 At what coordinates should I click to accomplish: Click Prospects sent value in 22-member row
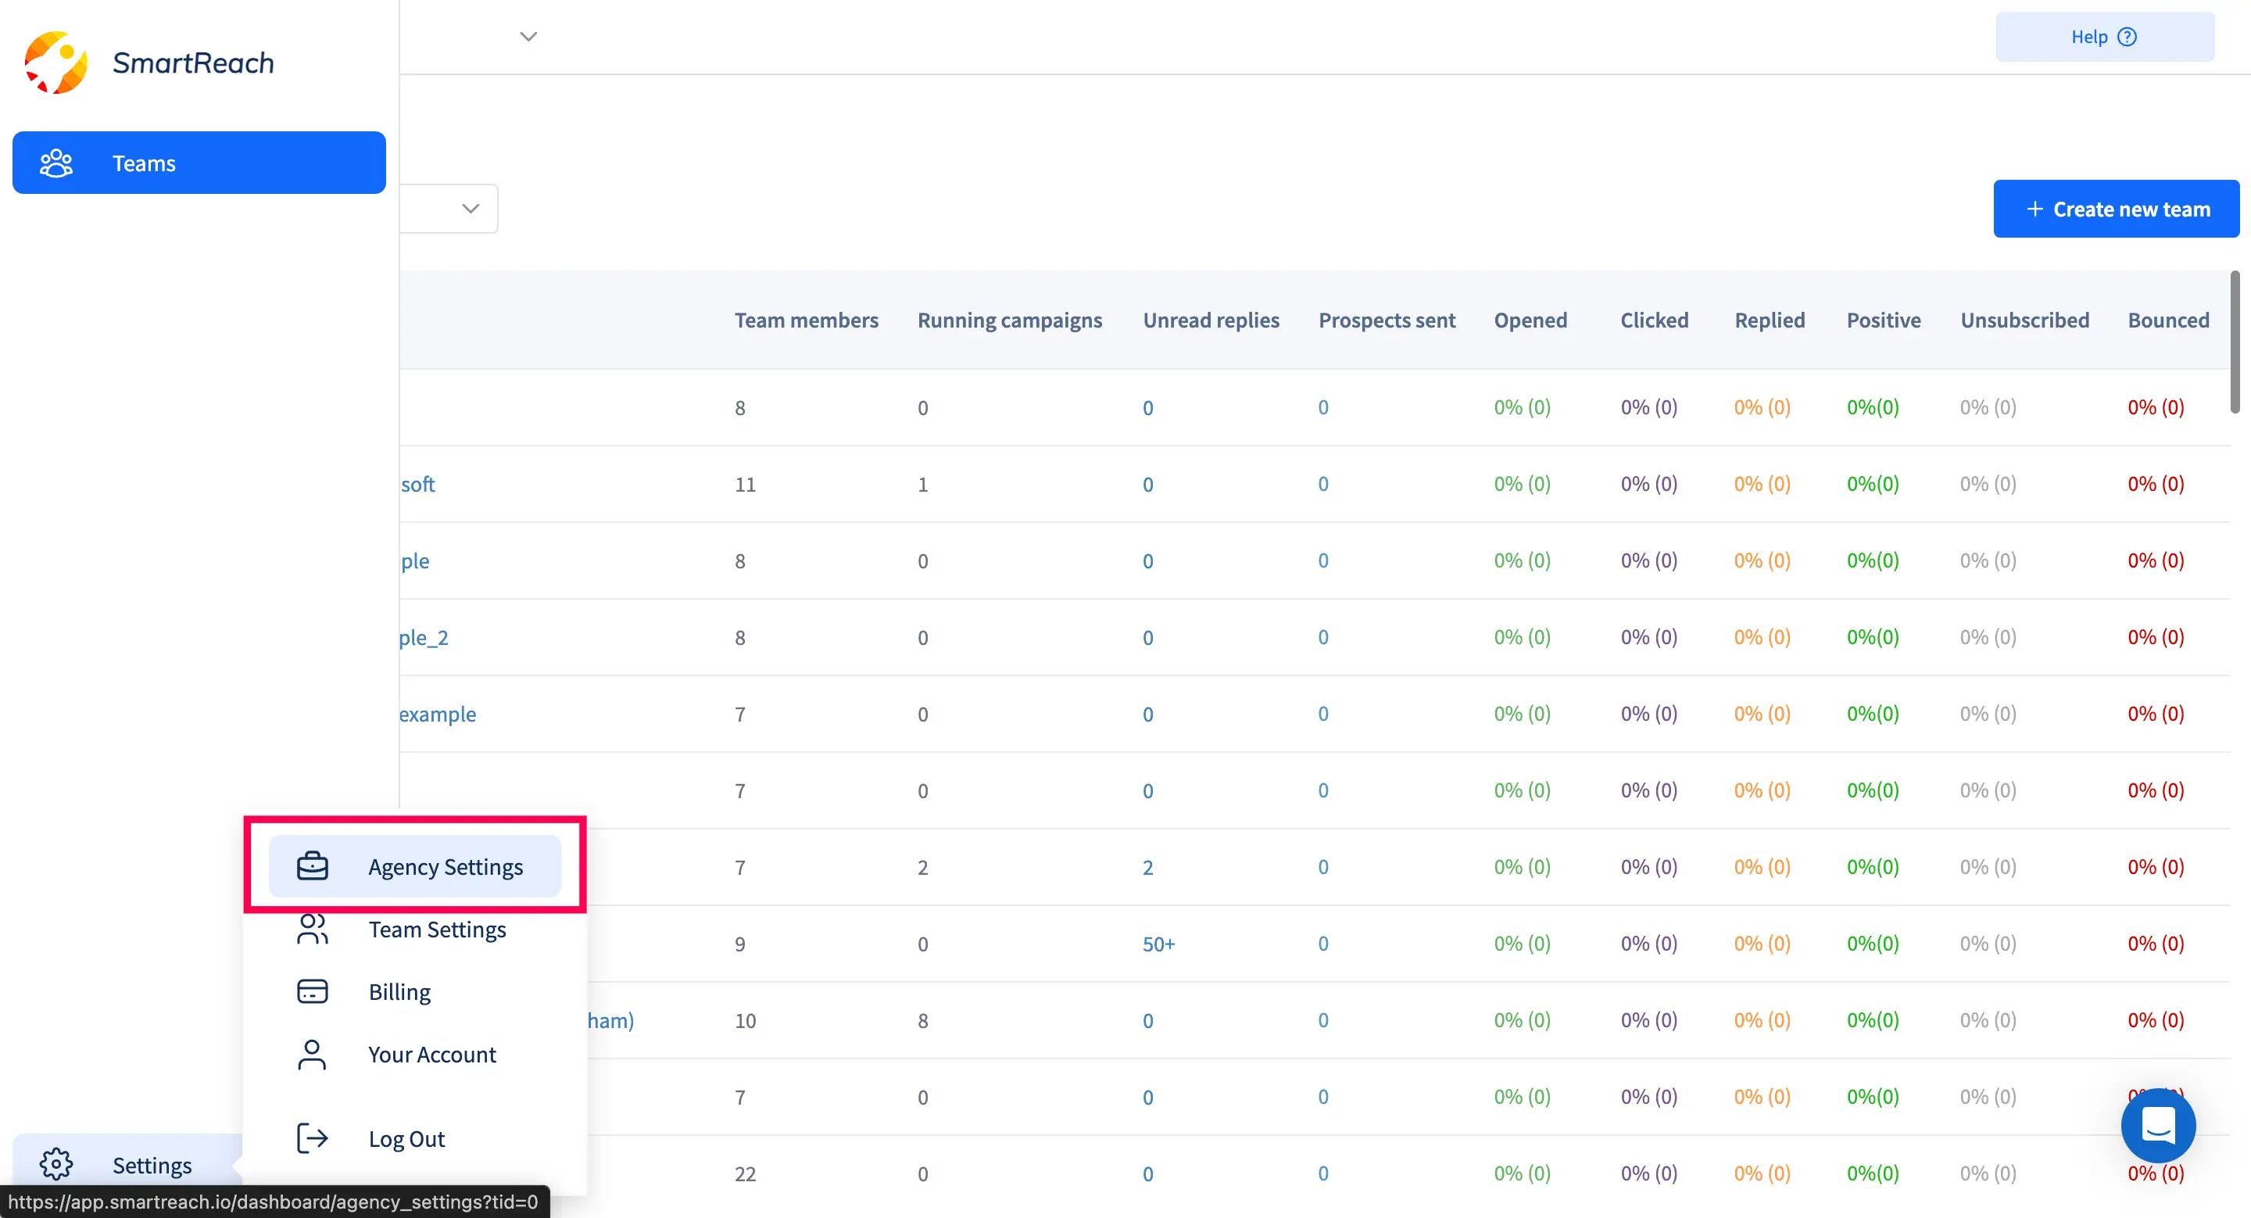(1323, 1173)
